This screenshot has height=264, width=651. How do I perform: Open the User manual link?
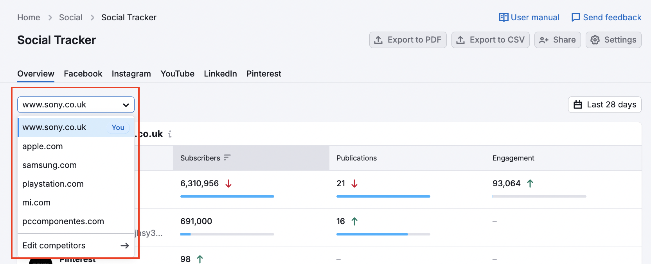coord(529,18)
